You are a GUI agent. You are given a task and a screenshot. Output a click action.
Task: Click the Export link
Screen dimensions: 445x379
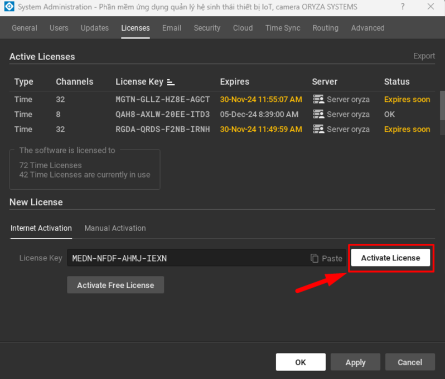424,56
